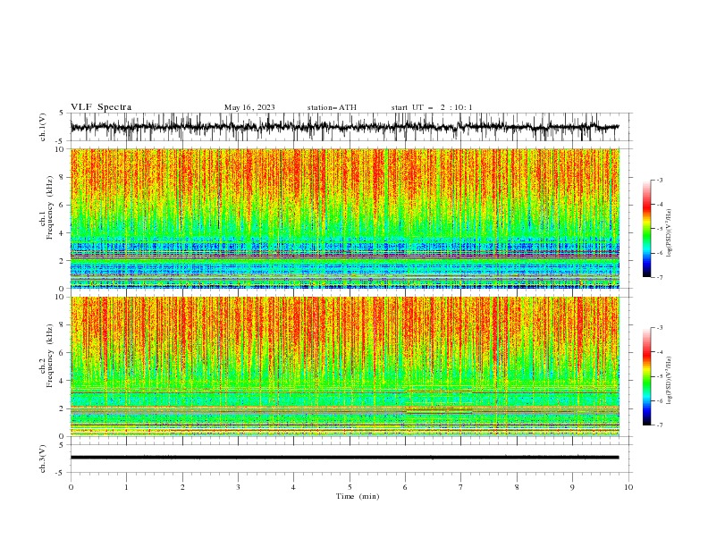Click the upper 'log(PSD)(V²/Hz)' colorbar label
This screenshot has width=708, height=547.
pos(669,233)
